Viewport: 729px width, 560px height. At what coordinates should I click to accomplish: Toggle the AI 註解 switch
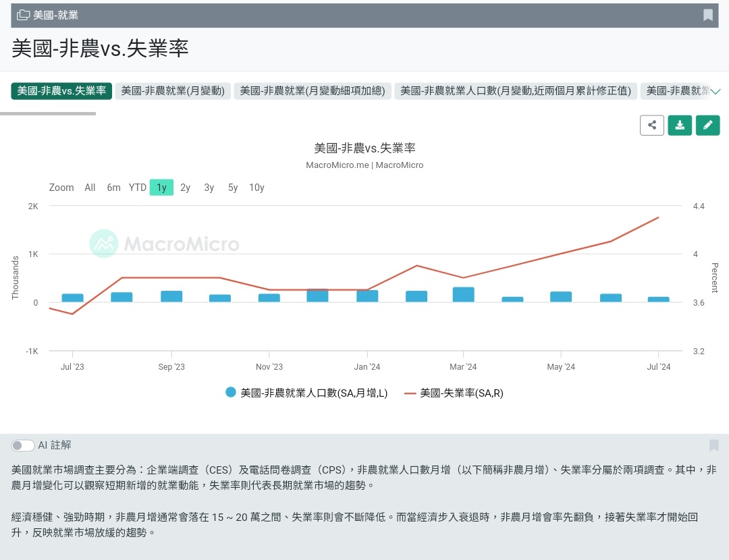click(23, 445)
